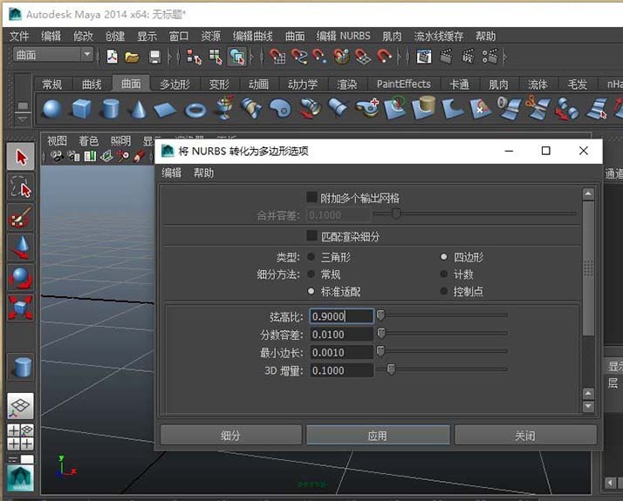Open the 曲面 menu set dropdown
623x501 pixels.
53,55
